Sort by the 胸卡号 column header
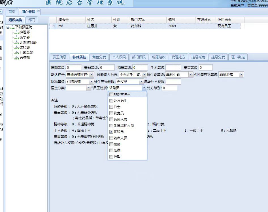This screenshot has width=268, height=212. [x=71, y=20]
